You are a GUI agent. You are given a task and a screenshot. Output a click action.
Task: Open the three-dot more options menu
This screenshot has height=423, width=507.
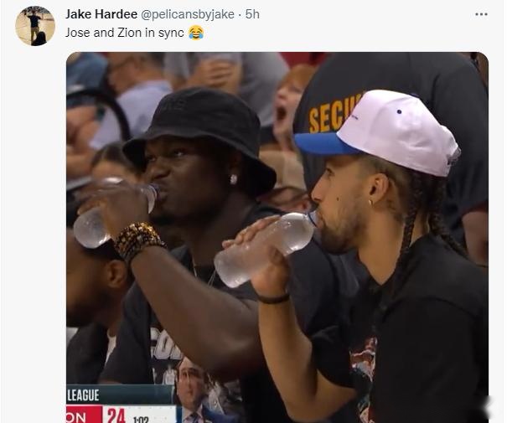pyautogui.click(x=481, y=14)
